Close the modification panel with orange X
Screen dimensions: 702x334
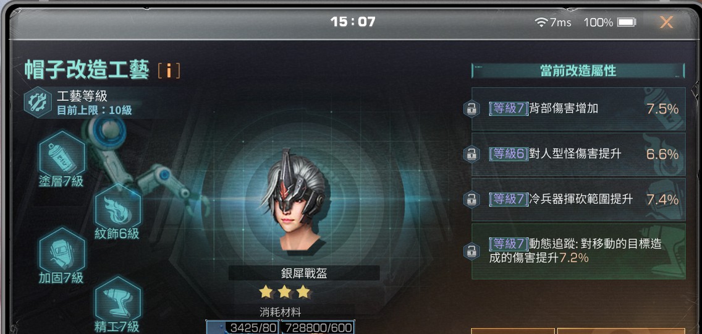(x=666, y=22)
